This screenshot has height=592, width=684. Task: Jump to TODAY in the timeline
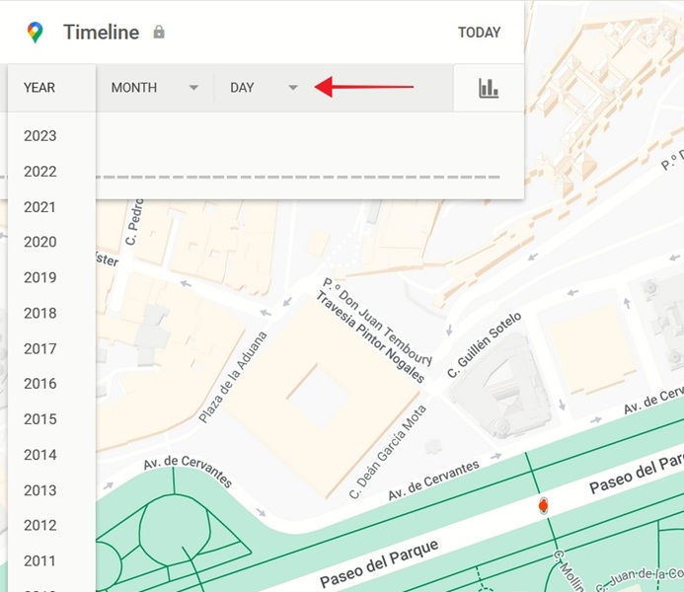(479, 33)
